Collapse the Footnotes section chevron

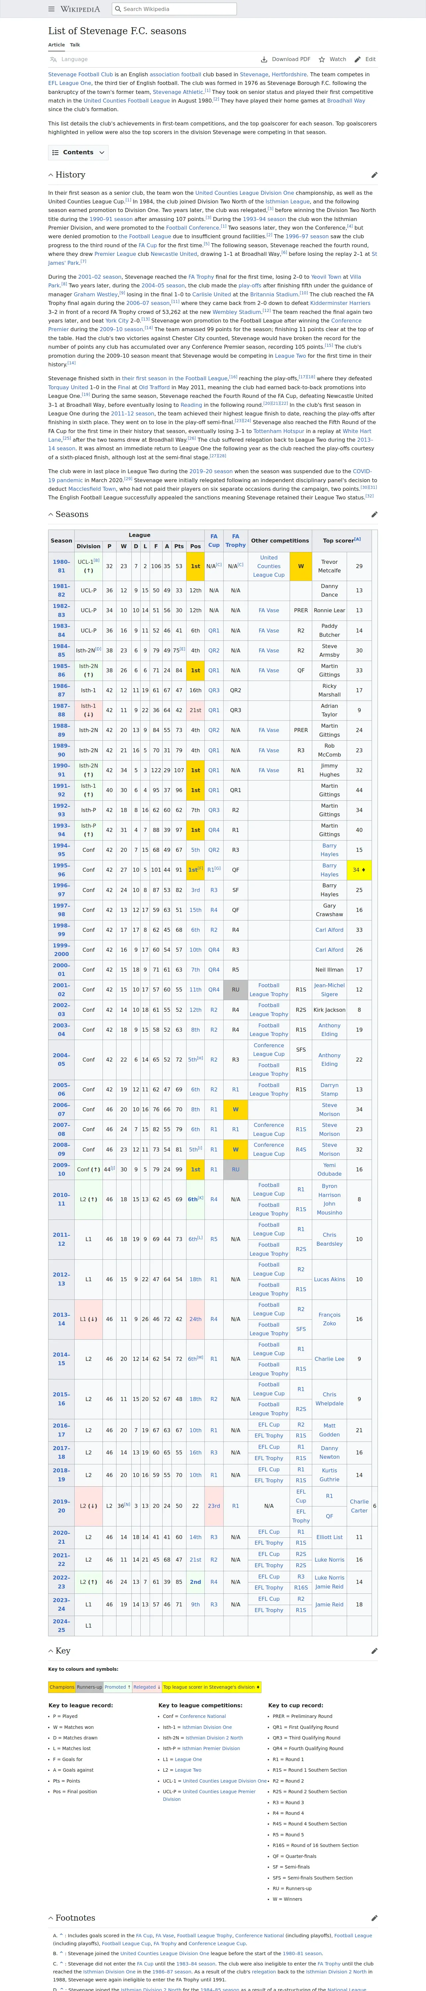click(51, 1918)
